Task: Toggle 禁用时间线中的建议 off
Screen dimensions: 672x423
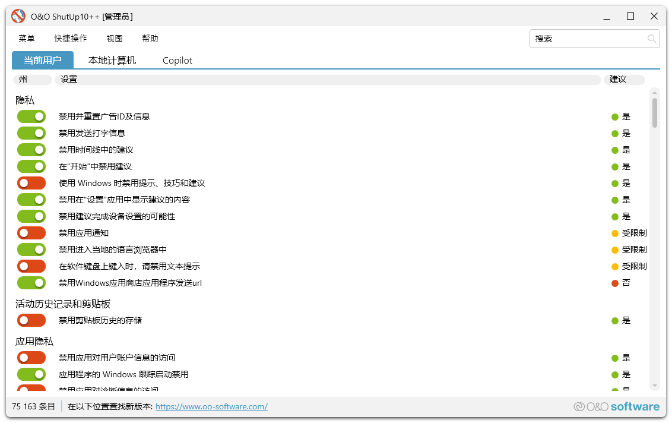Action: [x=31, y=149]
